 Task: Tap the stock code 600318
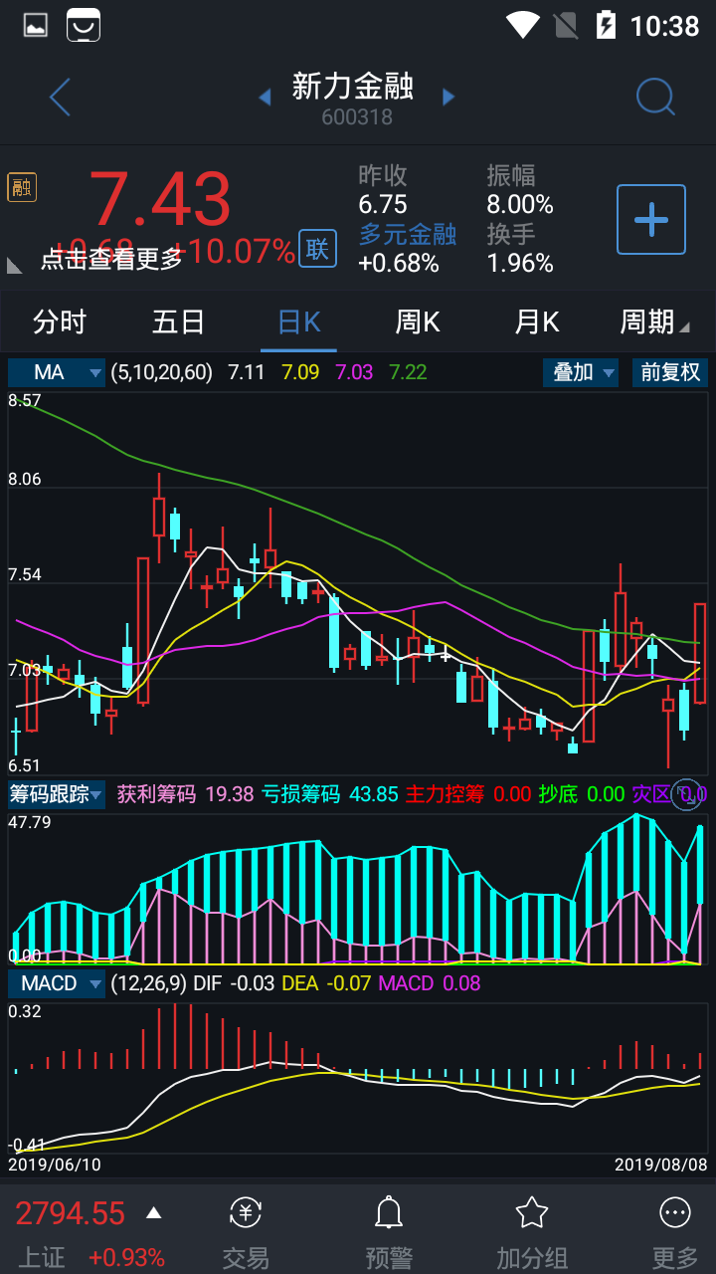pos(357,117)
